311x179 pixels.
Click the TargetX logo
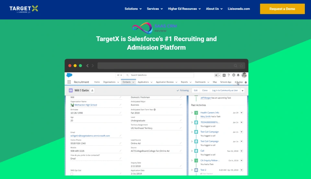(24, 9)
